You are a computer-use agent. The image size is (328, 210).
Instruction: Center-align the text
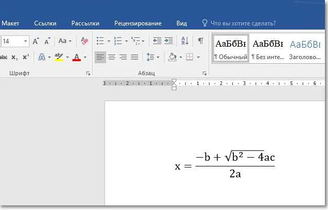(x=112, y=57)
